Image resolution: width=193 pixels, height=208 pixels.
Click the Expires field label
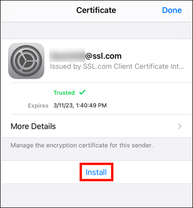(38, 105)
